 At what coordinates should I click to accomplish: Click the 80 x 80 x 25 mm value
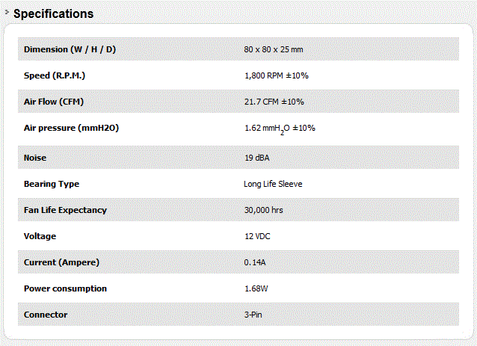click(x=274, y=49)
